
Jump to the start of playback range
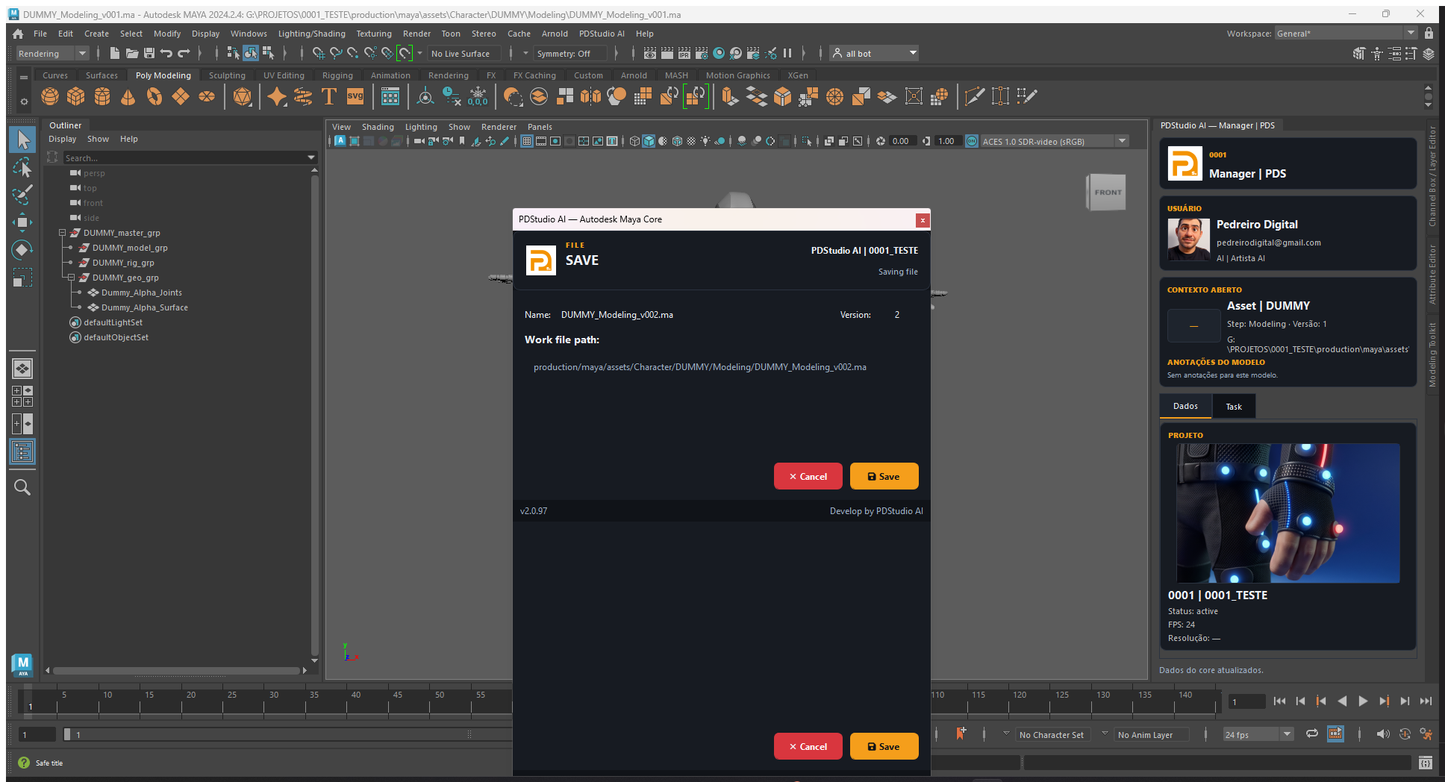pyautogui.click(x=1279, y=701)
